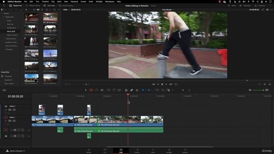Select the R01_28 Fountain clip thumbnail
274x154 pixels.
click(50, 17)
